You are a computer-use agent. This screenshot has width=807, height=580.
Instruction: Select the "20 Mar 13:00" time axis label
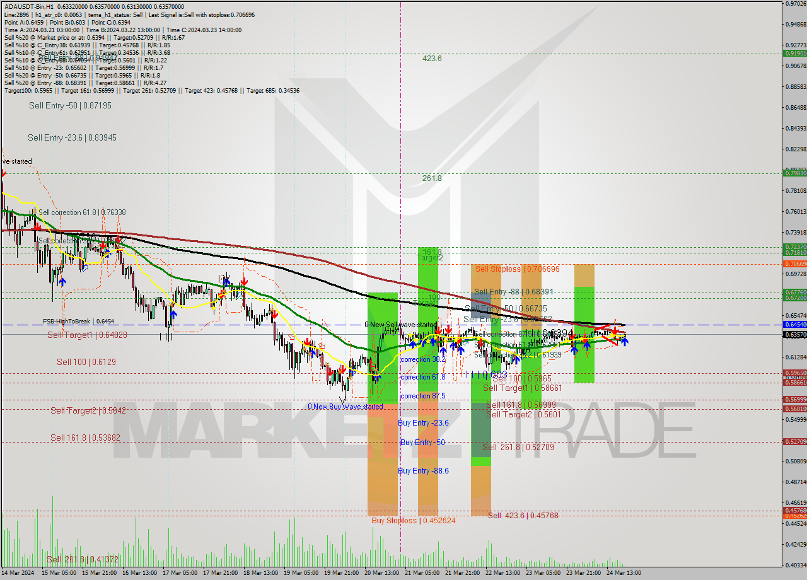pyautogui.click(x=382, y=572)
